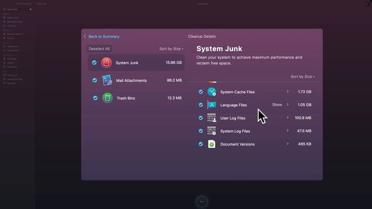Expand Document Versions with its chevron

(288, 143)
